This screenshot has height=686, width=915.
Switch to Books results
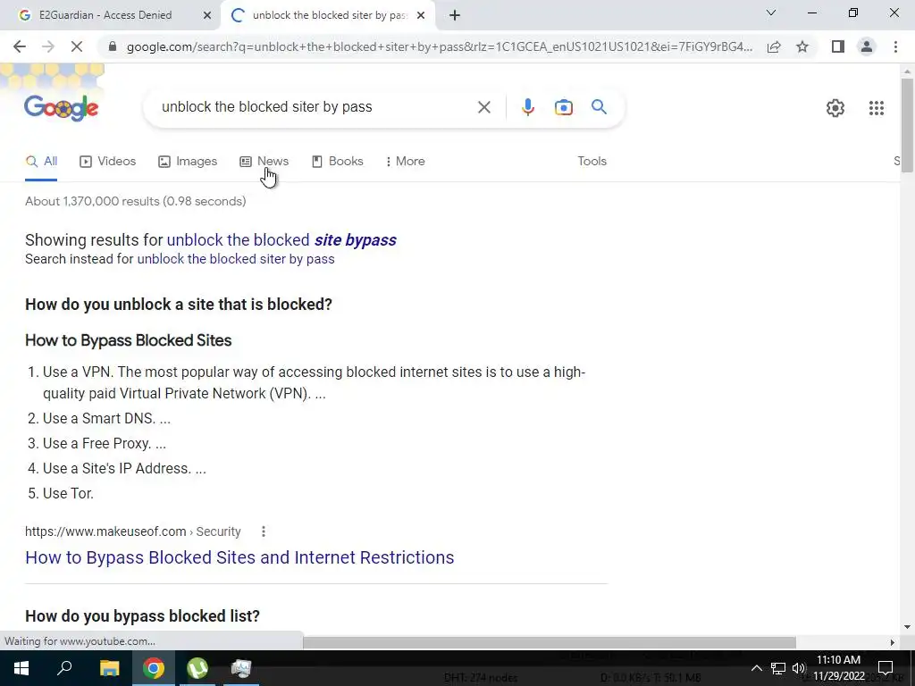click(337, 162)
